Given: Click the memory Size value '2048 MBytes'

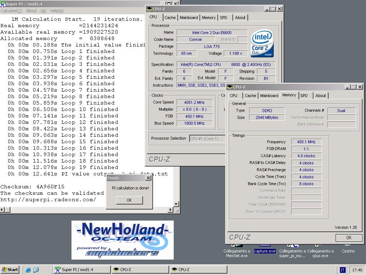Looking at the screenshot, I should pyautogui.click(x=267, y=117).
